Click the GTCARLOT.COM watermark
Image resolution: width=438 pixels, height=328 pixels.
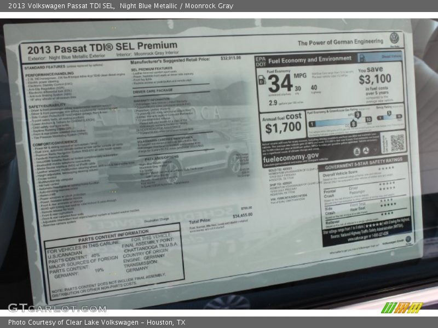(57, 308)
